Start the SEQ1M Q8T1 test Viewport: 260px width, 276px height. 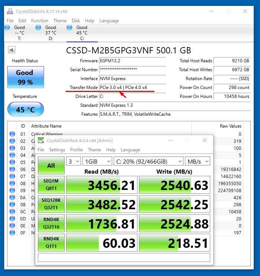[x=51, y=185]
